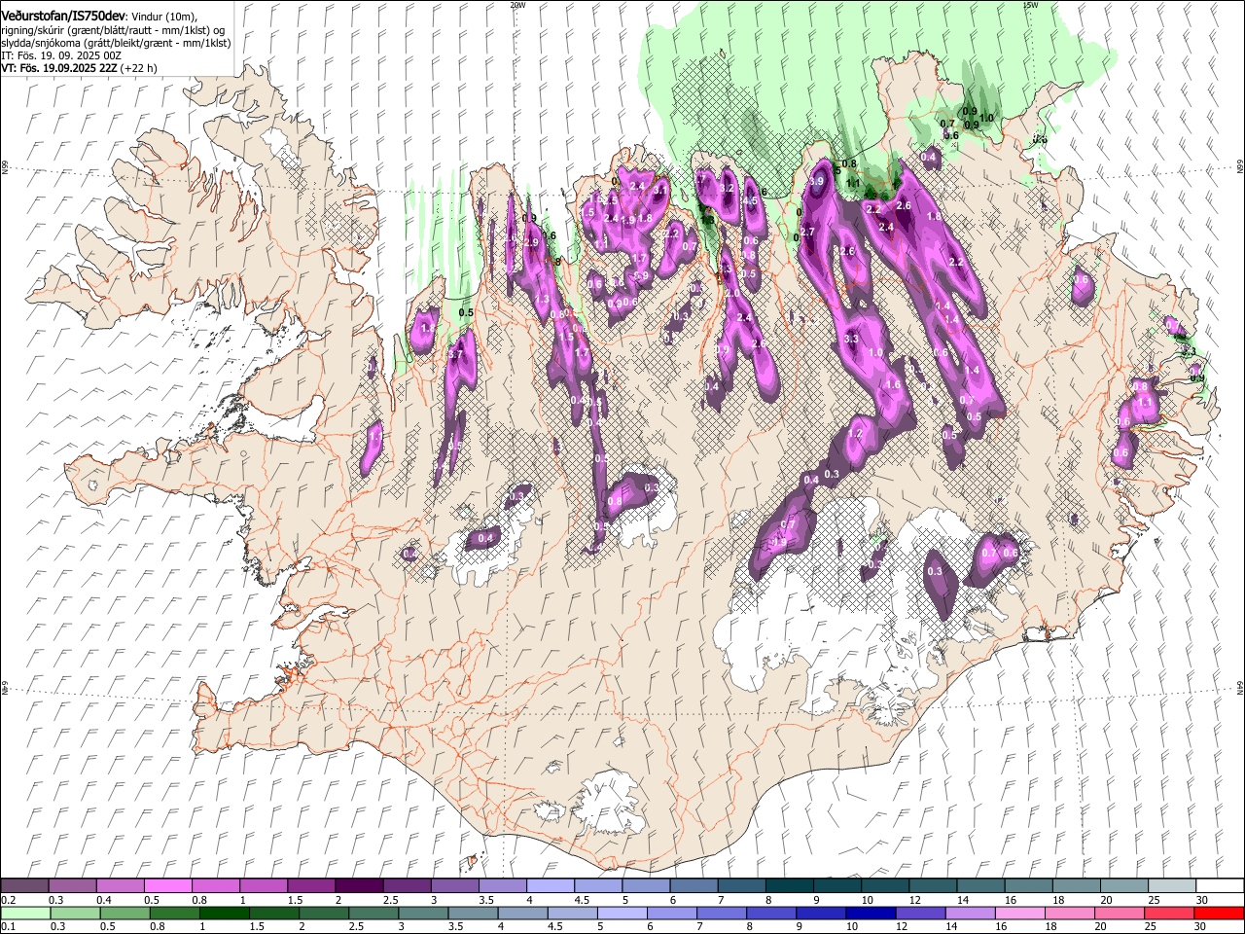
Task: Click the 20W longitude label at top
Action: pyautogui.click(x=517, y=5)
